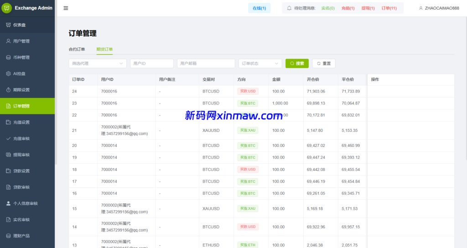Click the AI控盘 gear sidebar icon
Viewport: 467px width, 248px height.
pyautogui.click(x=8, y=73)
